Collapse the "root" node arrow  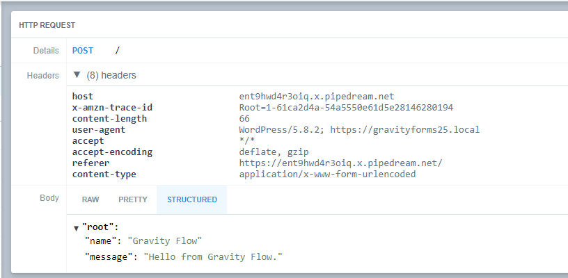tap(76, 228)
